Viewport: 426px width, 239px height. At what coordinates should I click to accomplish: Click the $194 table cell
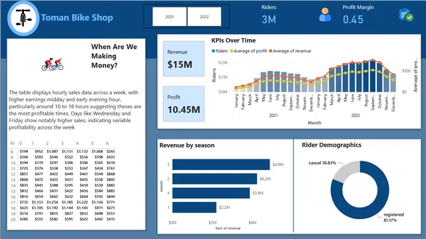click(x=24, y=151)
